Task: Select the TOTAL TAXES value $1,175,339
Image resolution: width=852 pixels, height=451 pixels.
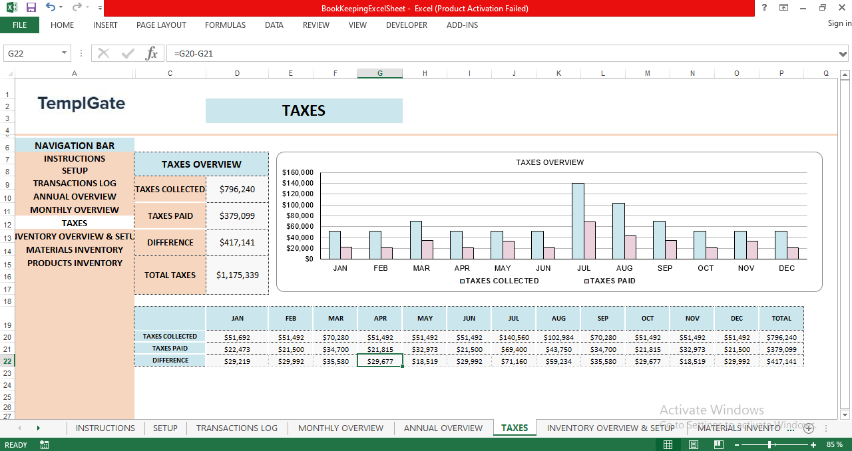Action: click(x=238, y=275)
